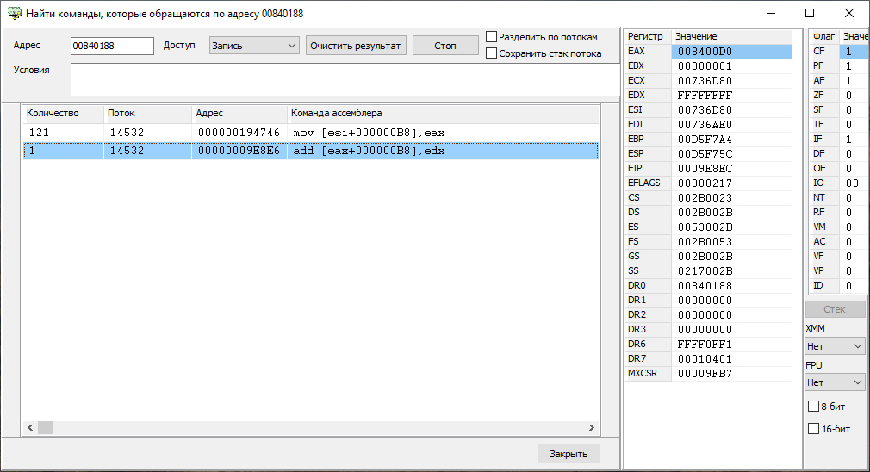Click the 'Команда ассемблера' column header
Image resolution: width=870 pixels, height=472 pixels.
[x=444, y=113]
